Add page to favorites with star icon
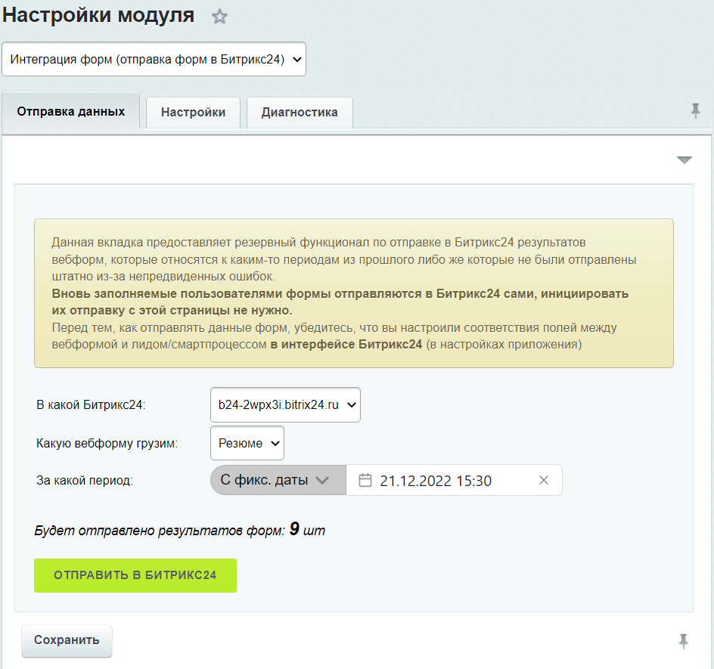The width and height of the screenshot is (714, 669). 219,17
